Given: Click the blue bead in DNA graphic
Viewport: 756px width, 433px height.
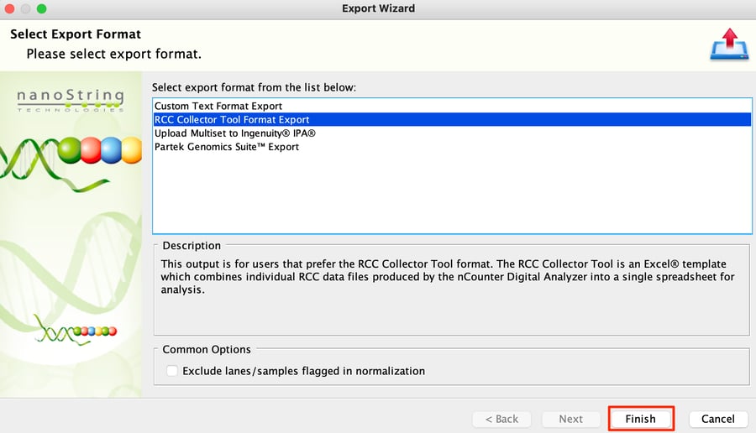Looking at the screenshot, I should [x=111, y=150].
